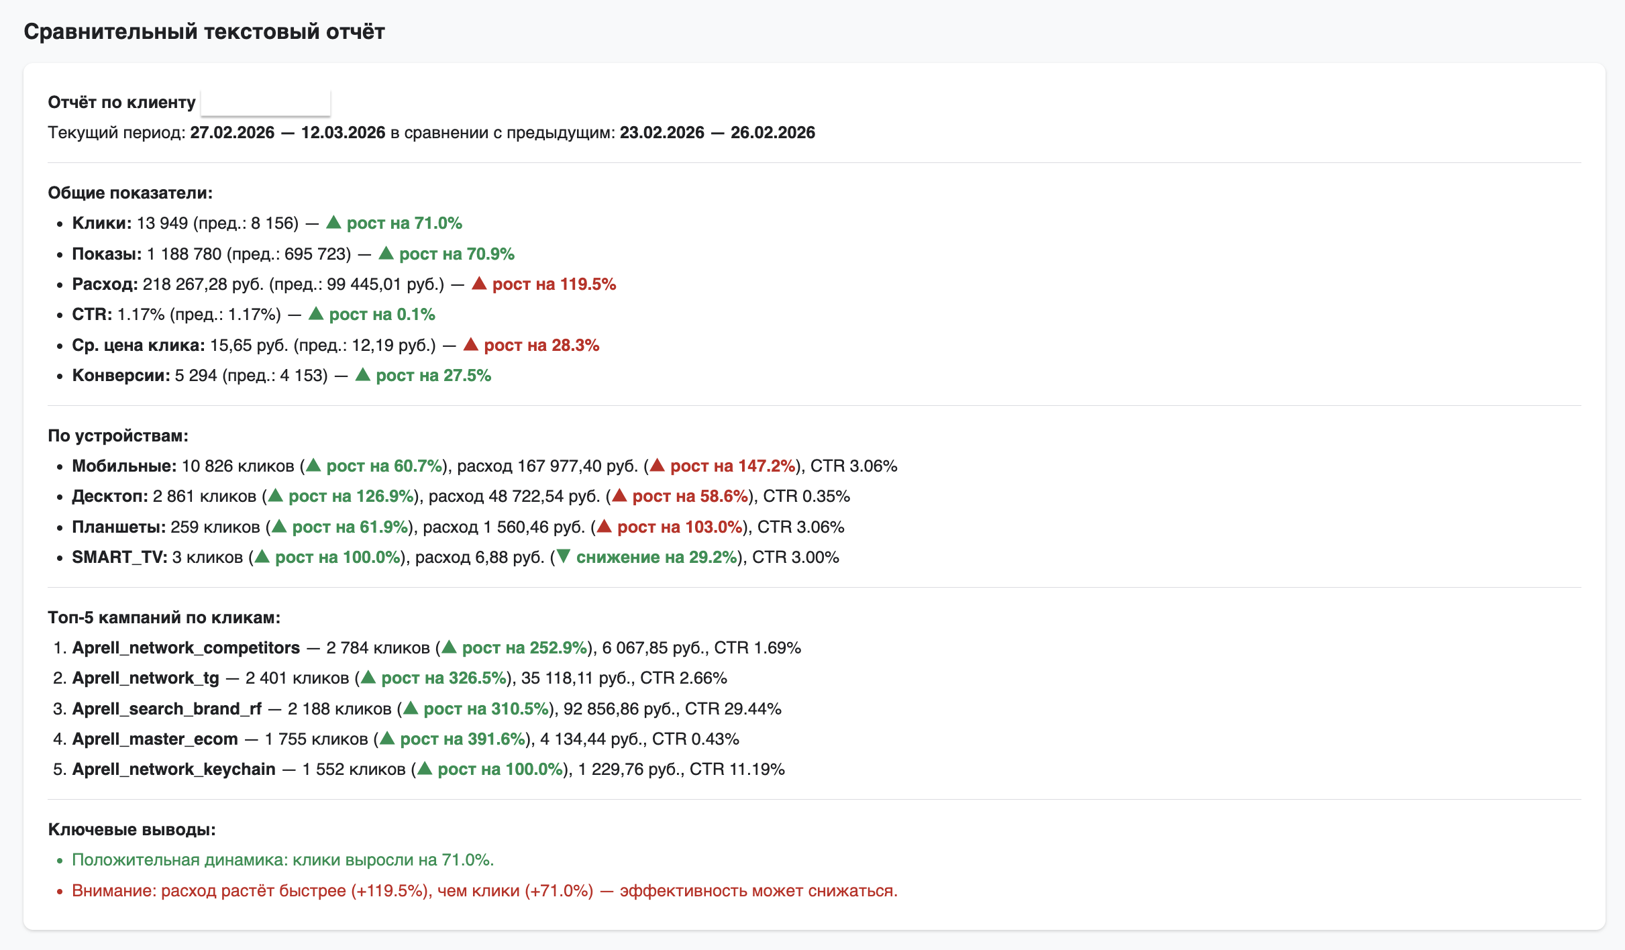Click the red arrow icon for Ср. цена клика
Screen dimensions: 1625x950
471,344
